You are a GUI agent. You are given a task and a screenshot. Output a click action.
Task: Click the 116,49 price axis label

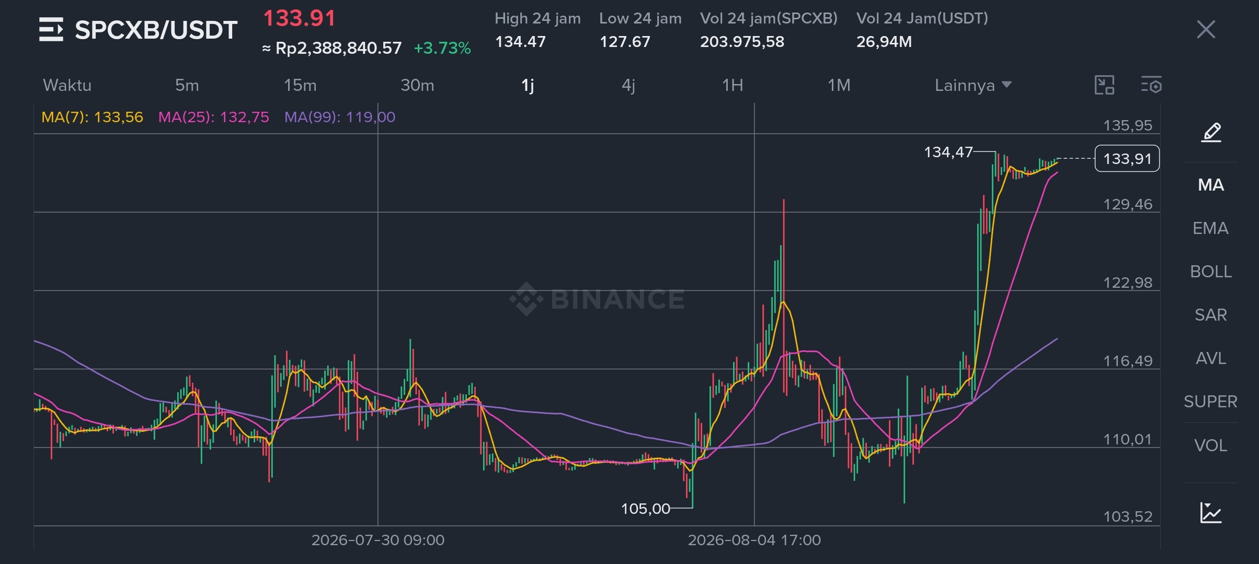pos(1128,361)
